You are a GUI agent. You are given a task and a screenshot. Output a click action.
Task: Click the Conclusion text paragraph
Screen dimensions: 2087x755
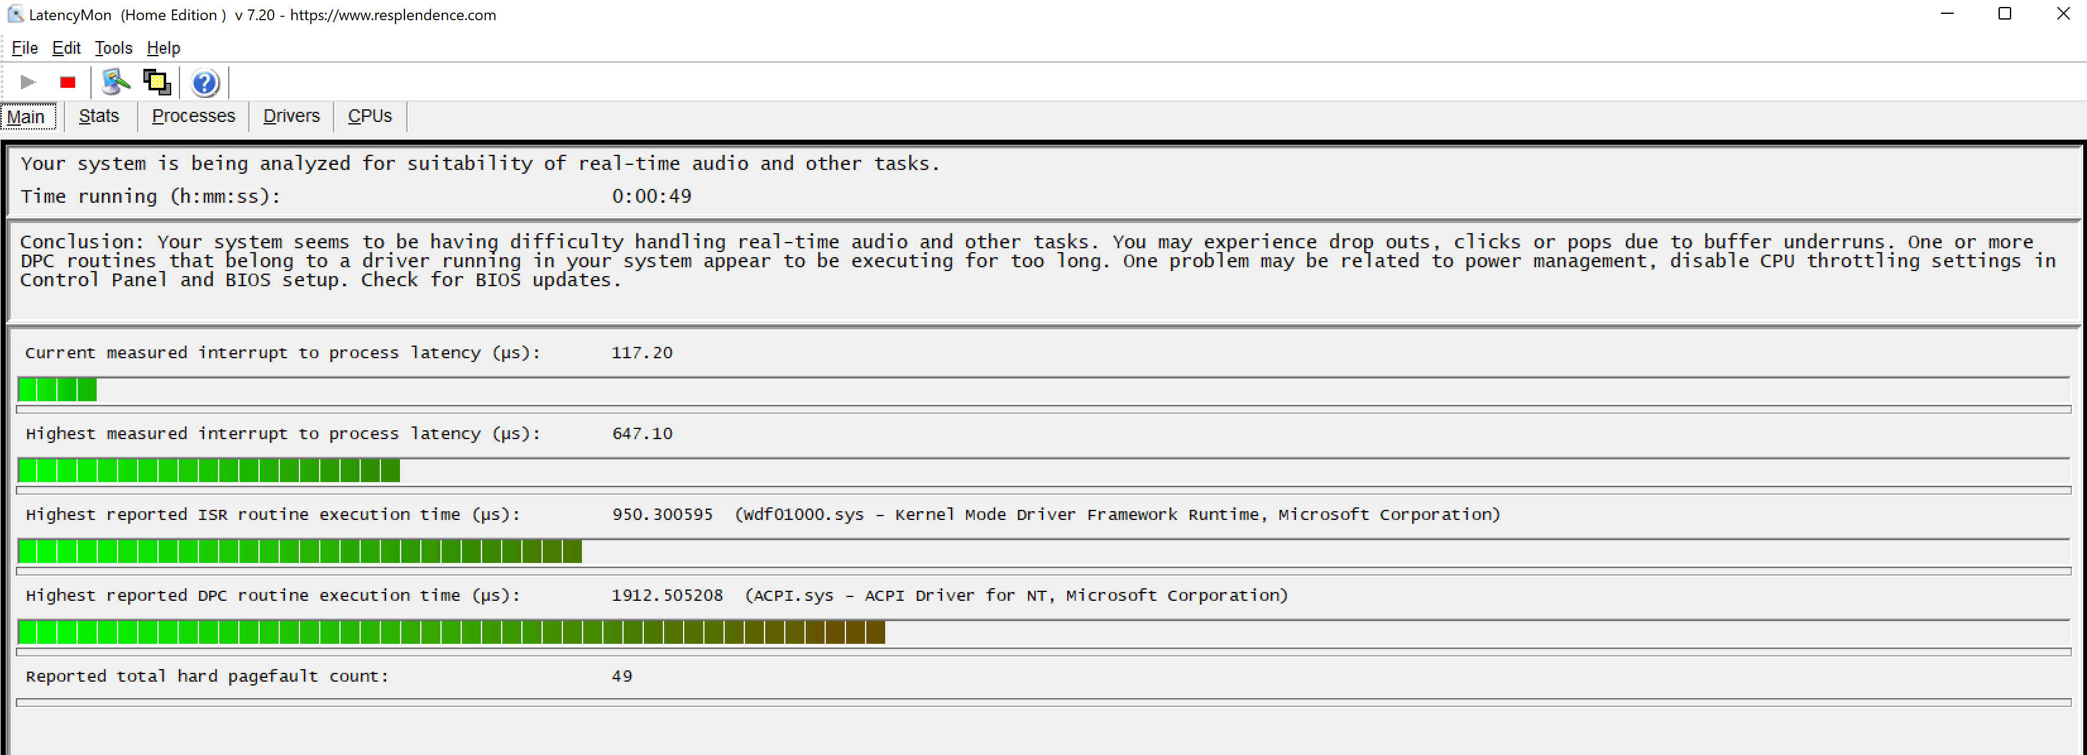(1038, 261)
